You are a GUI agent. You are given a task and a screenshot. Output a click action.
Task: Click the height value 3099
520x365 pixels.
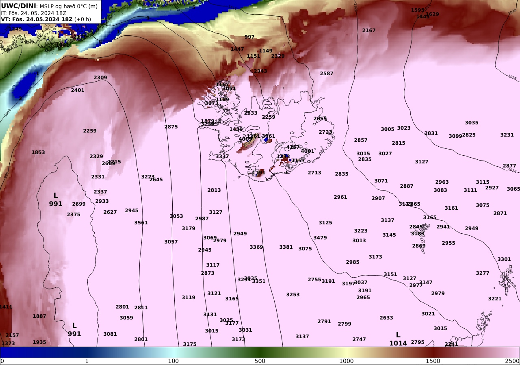(x=455, y=136)
